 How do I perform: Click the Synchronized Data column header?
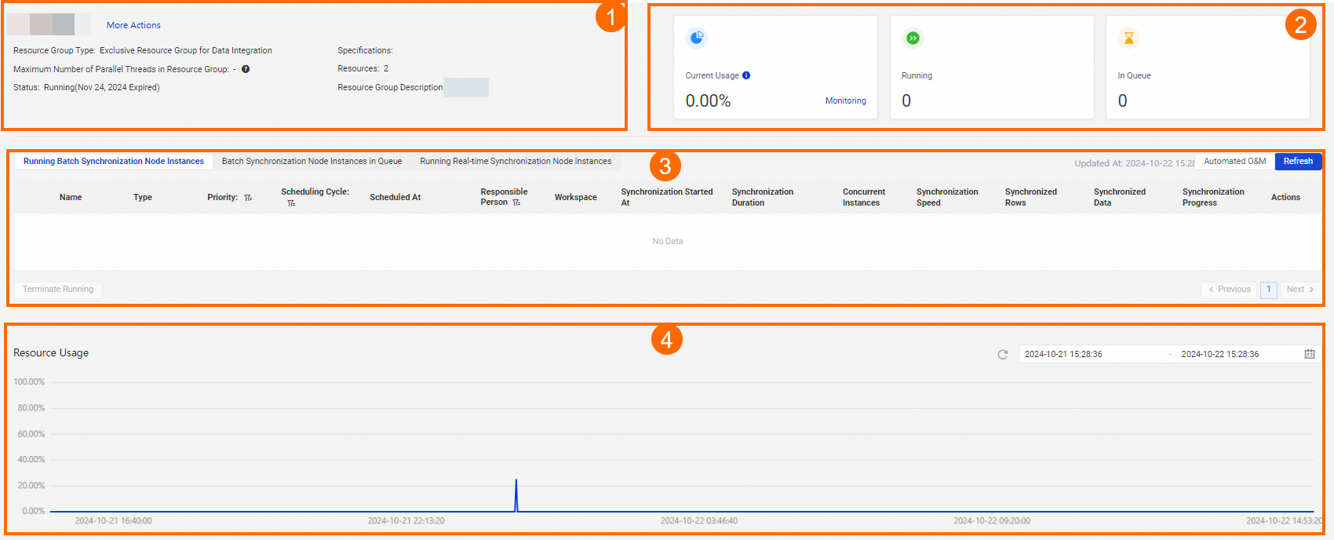[1120, 197]
